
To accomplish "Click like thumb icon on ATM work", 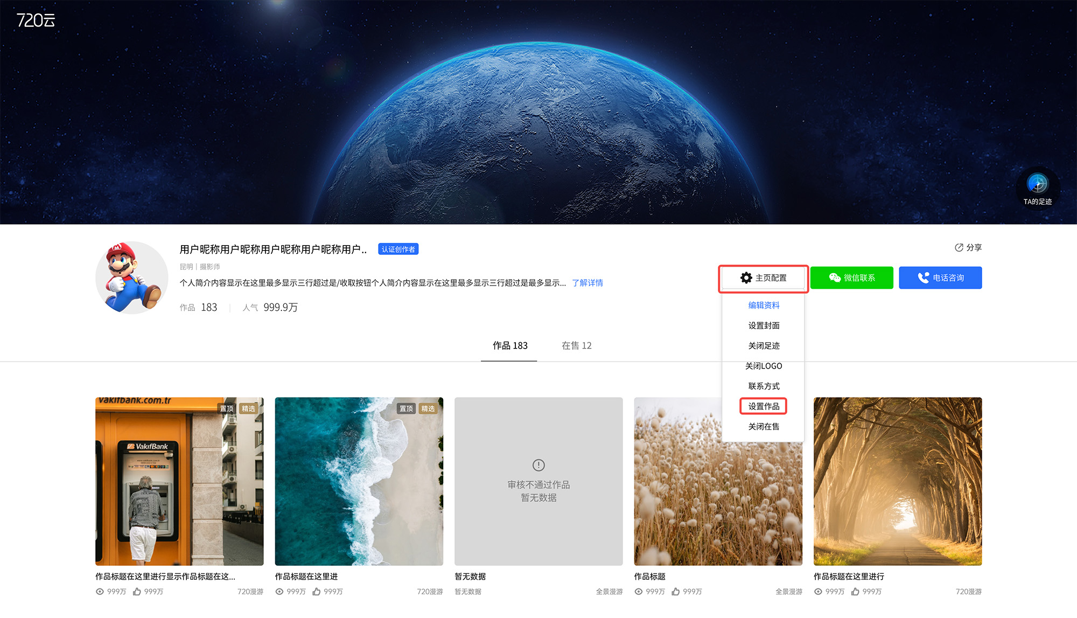I will pyautogui.click(x=137, y=592).
